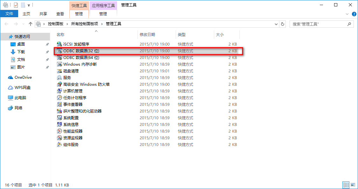358x189 pixels.
Task: Sort by the 大小 column header
Action: click(220, 35)
